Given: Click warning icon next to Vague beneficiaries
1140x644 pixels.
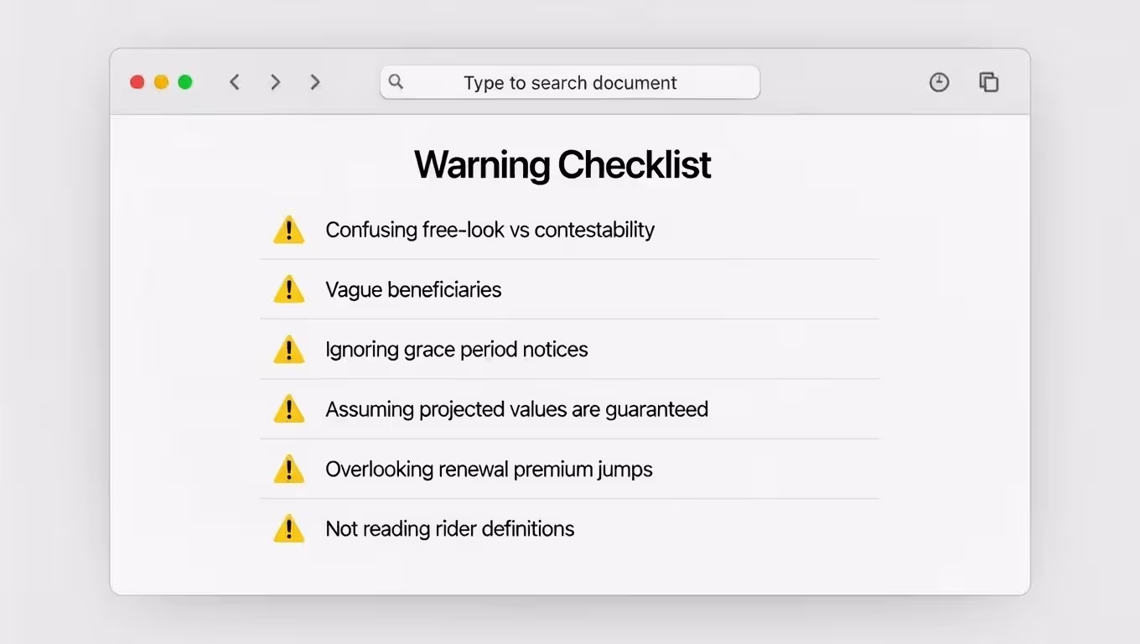Looking at the screenshot, I should (x=288, y=290).
